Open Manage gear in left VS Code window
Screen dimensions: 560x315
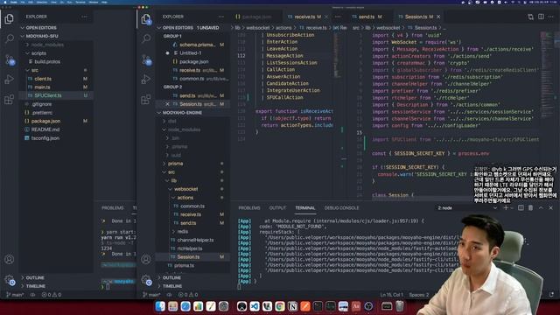tap(10, 280)
